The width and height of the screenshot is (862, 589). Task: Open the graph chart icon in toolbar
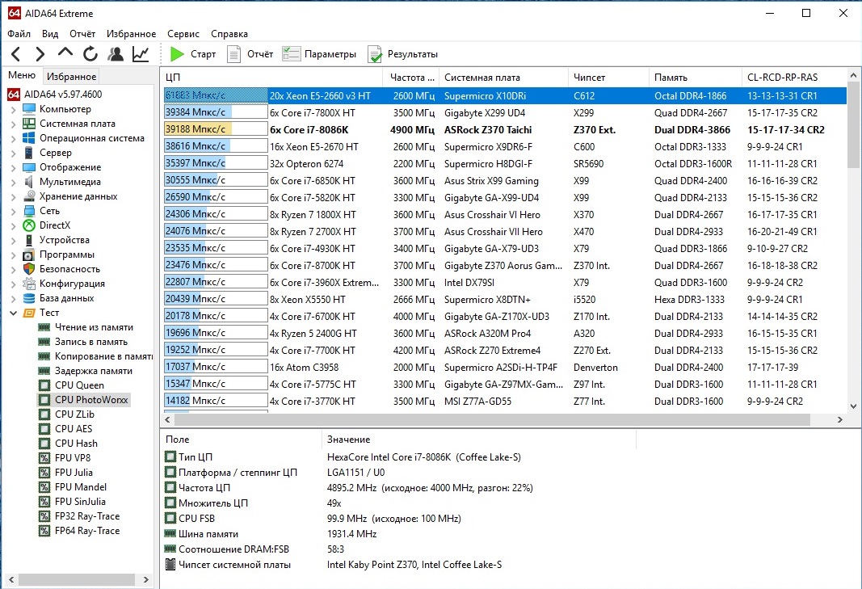[141, 54]
